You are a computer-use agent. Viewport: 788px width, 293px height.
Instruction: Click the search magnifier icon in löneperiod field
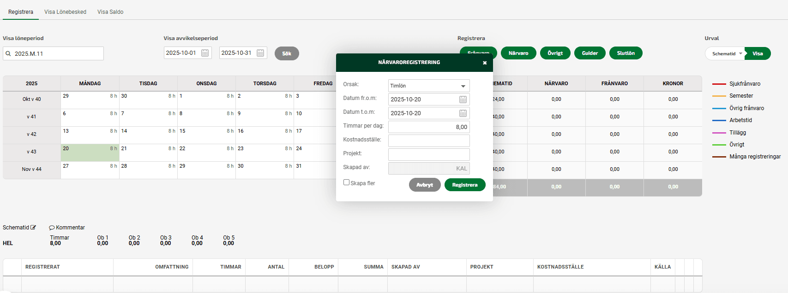click(8, 54)
